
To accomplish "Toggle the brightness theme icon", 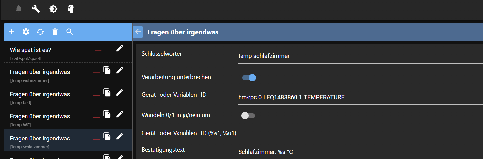I will coord(53,9).
